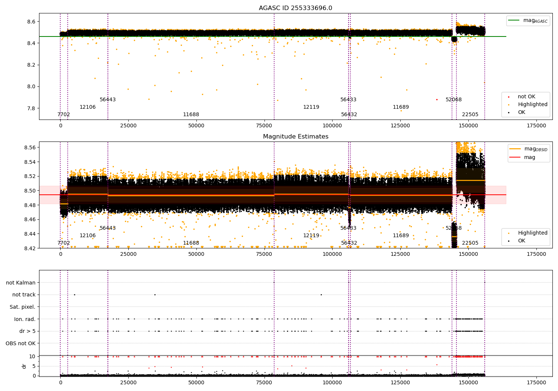
Task: Click the "dr > 5" row label
Action: pyautogui.click(x=28, y=331)
